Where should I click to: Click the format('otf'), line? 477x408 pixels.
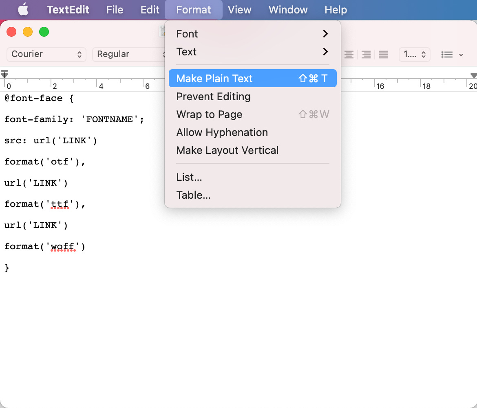pyautogui.click(x=45, y=162)
